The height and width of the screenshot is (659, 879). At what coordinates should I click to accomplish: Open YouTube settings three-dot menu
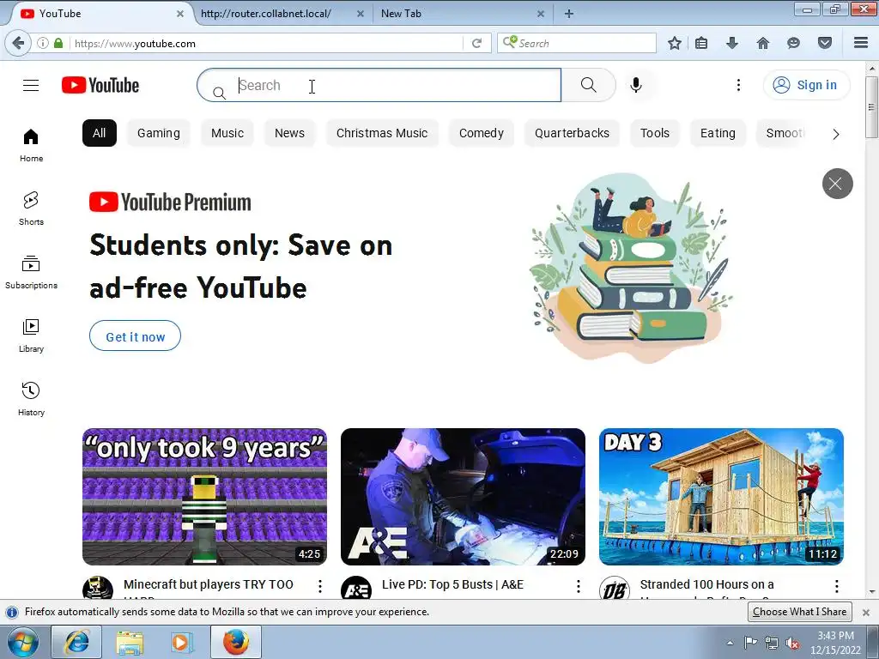pos(738,85)
